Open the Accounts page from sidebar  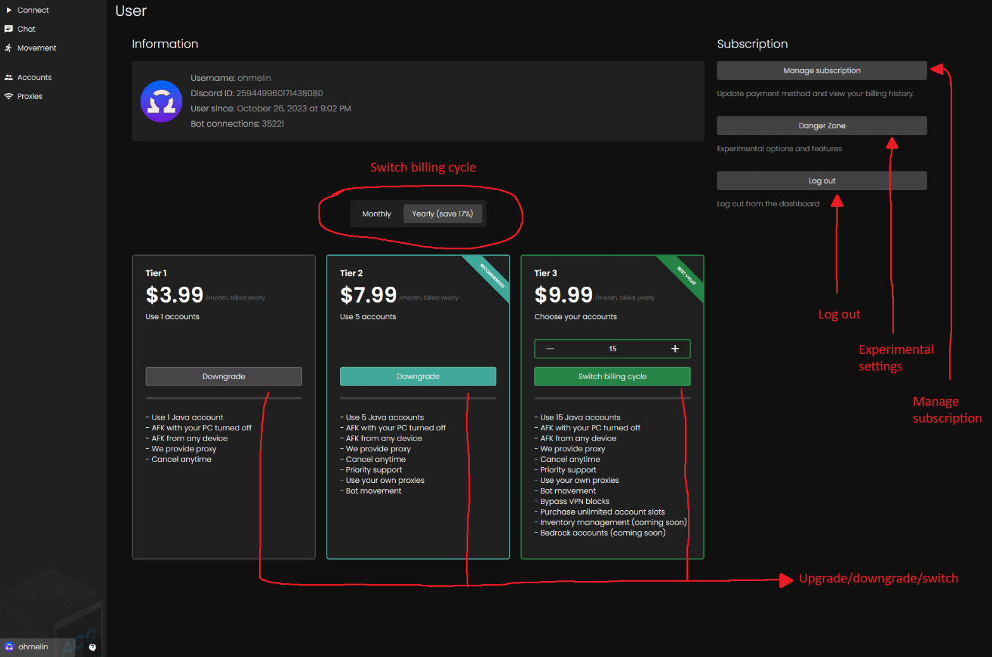[x=34, y=77]
